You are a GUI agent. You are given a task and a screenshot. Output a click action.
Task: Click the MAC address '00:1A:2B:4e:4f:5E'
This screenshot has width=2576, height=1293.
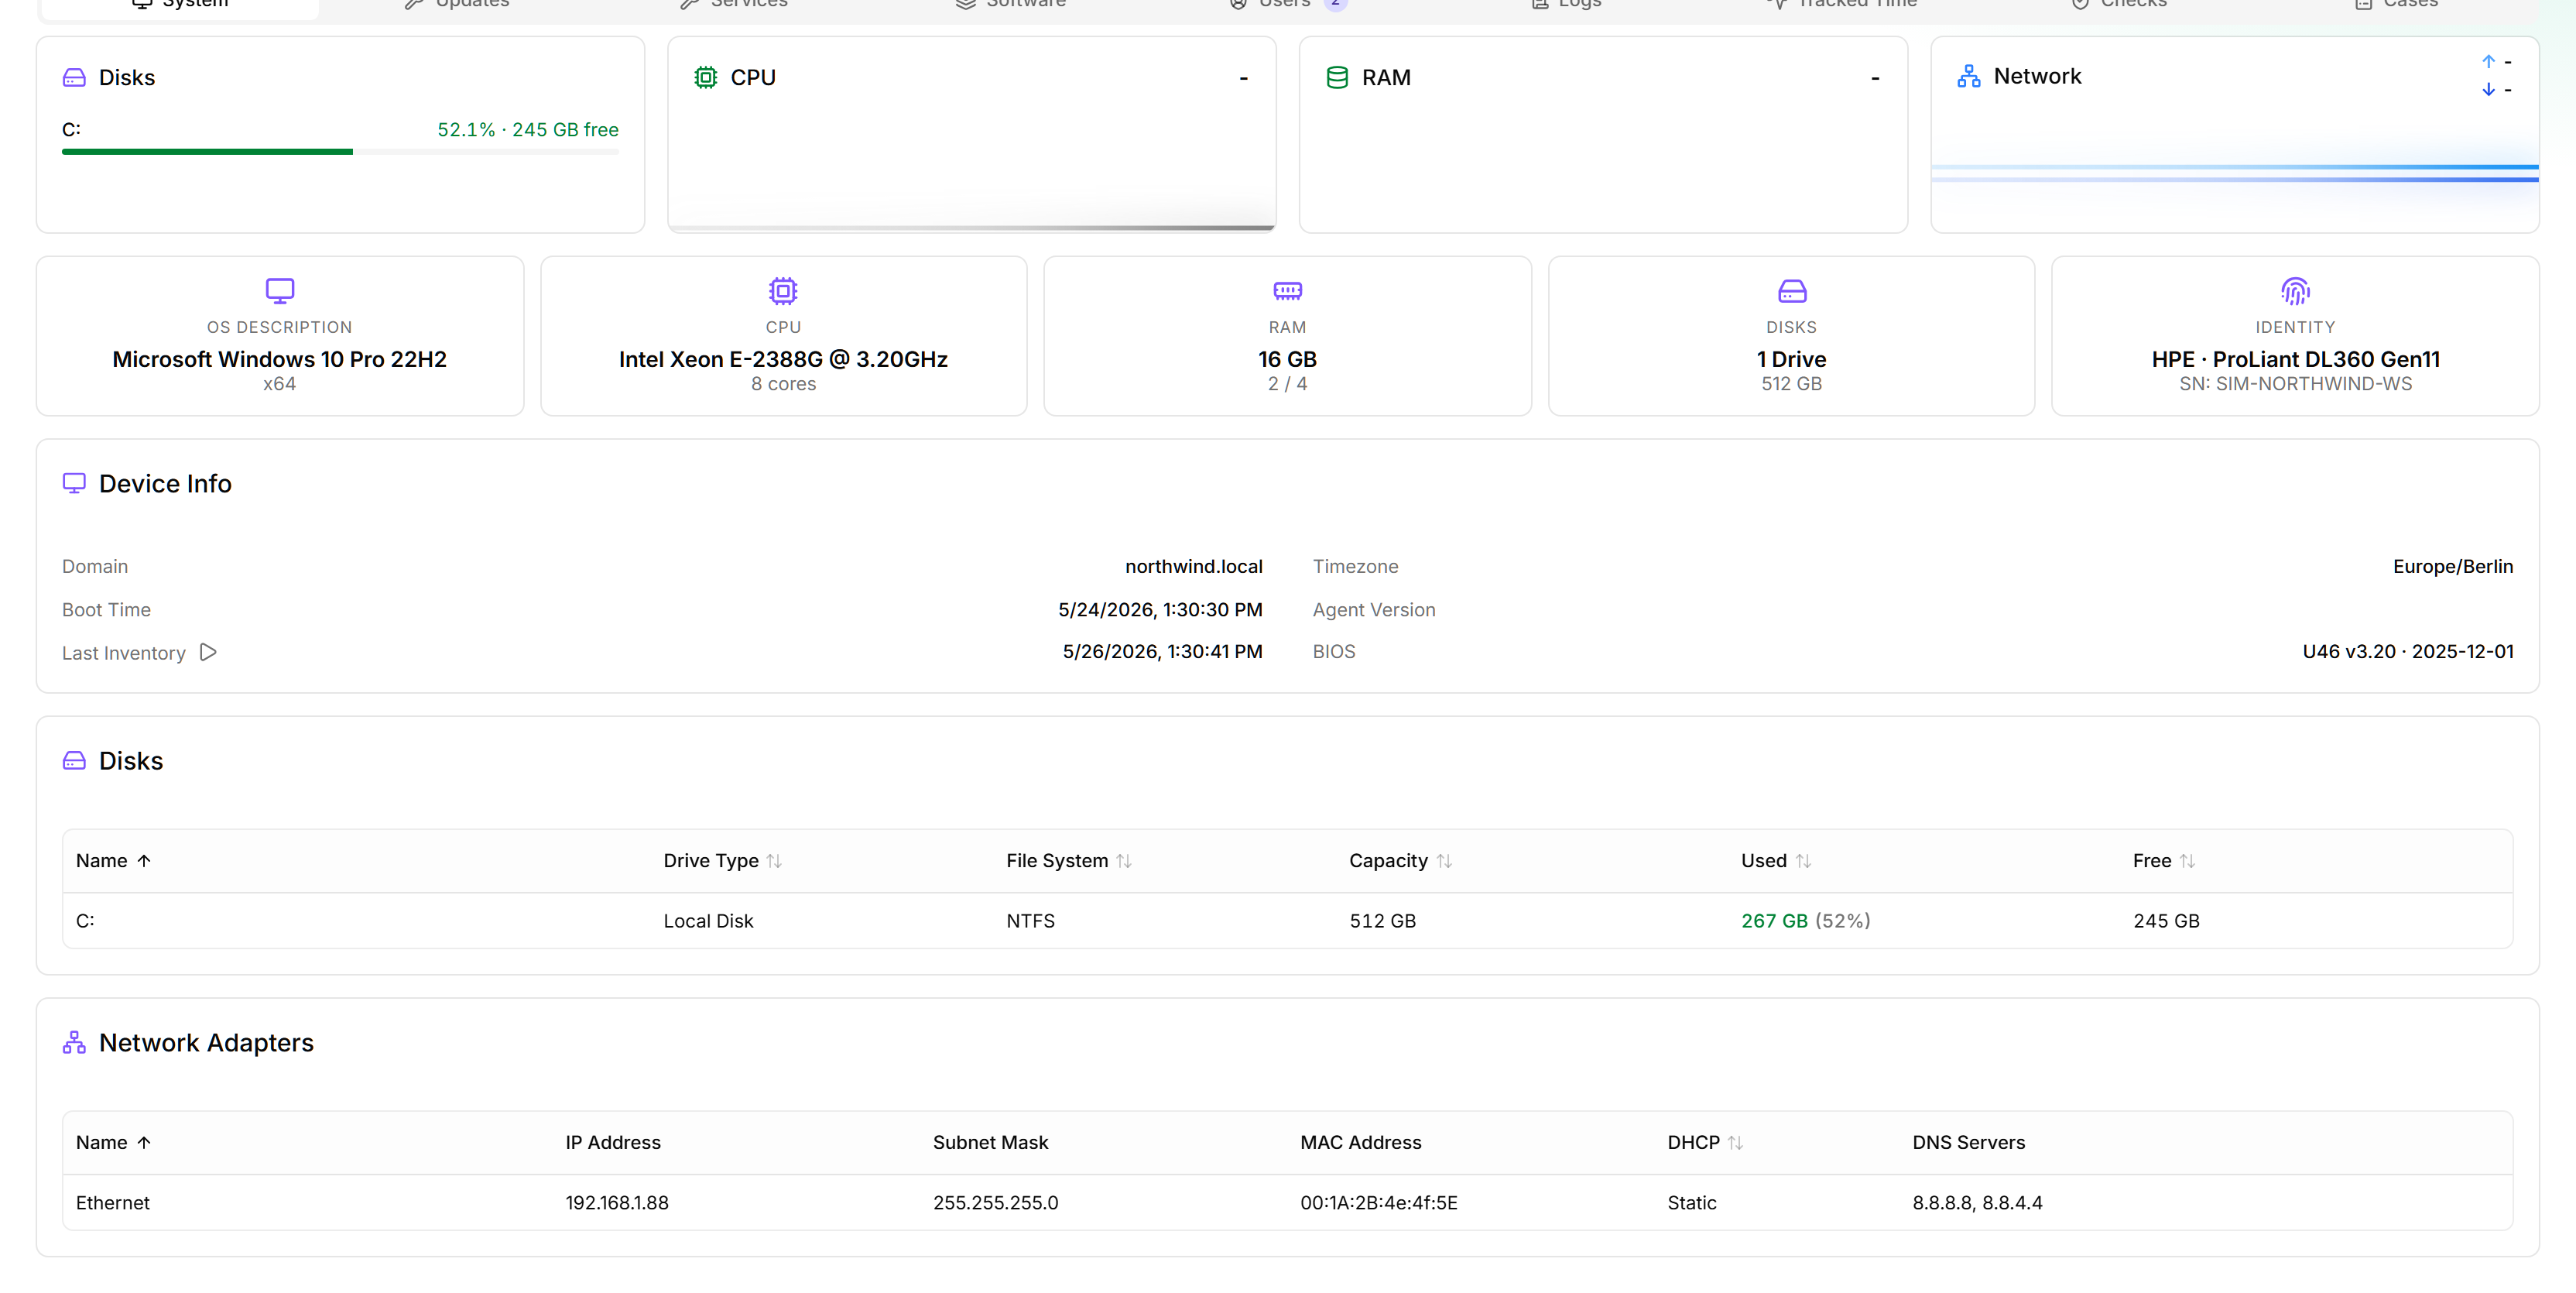click(1379, 1203)
